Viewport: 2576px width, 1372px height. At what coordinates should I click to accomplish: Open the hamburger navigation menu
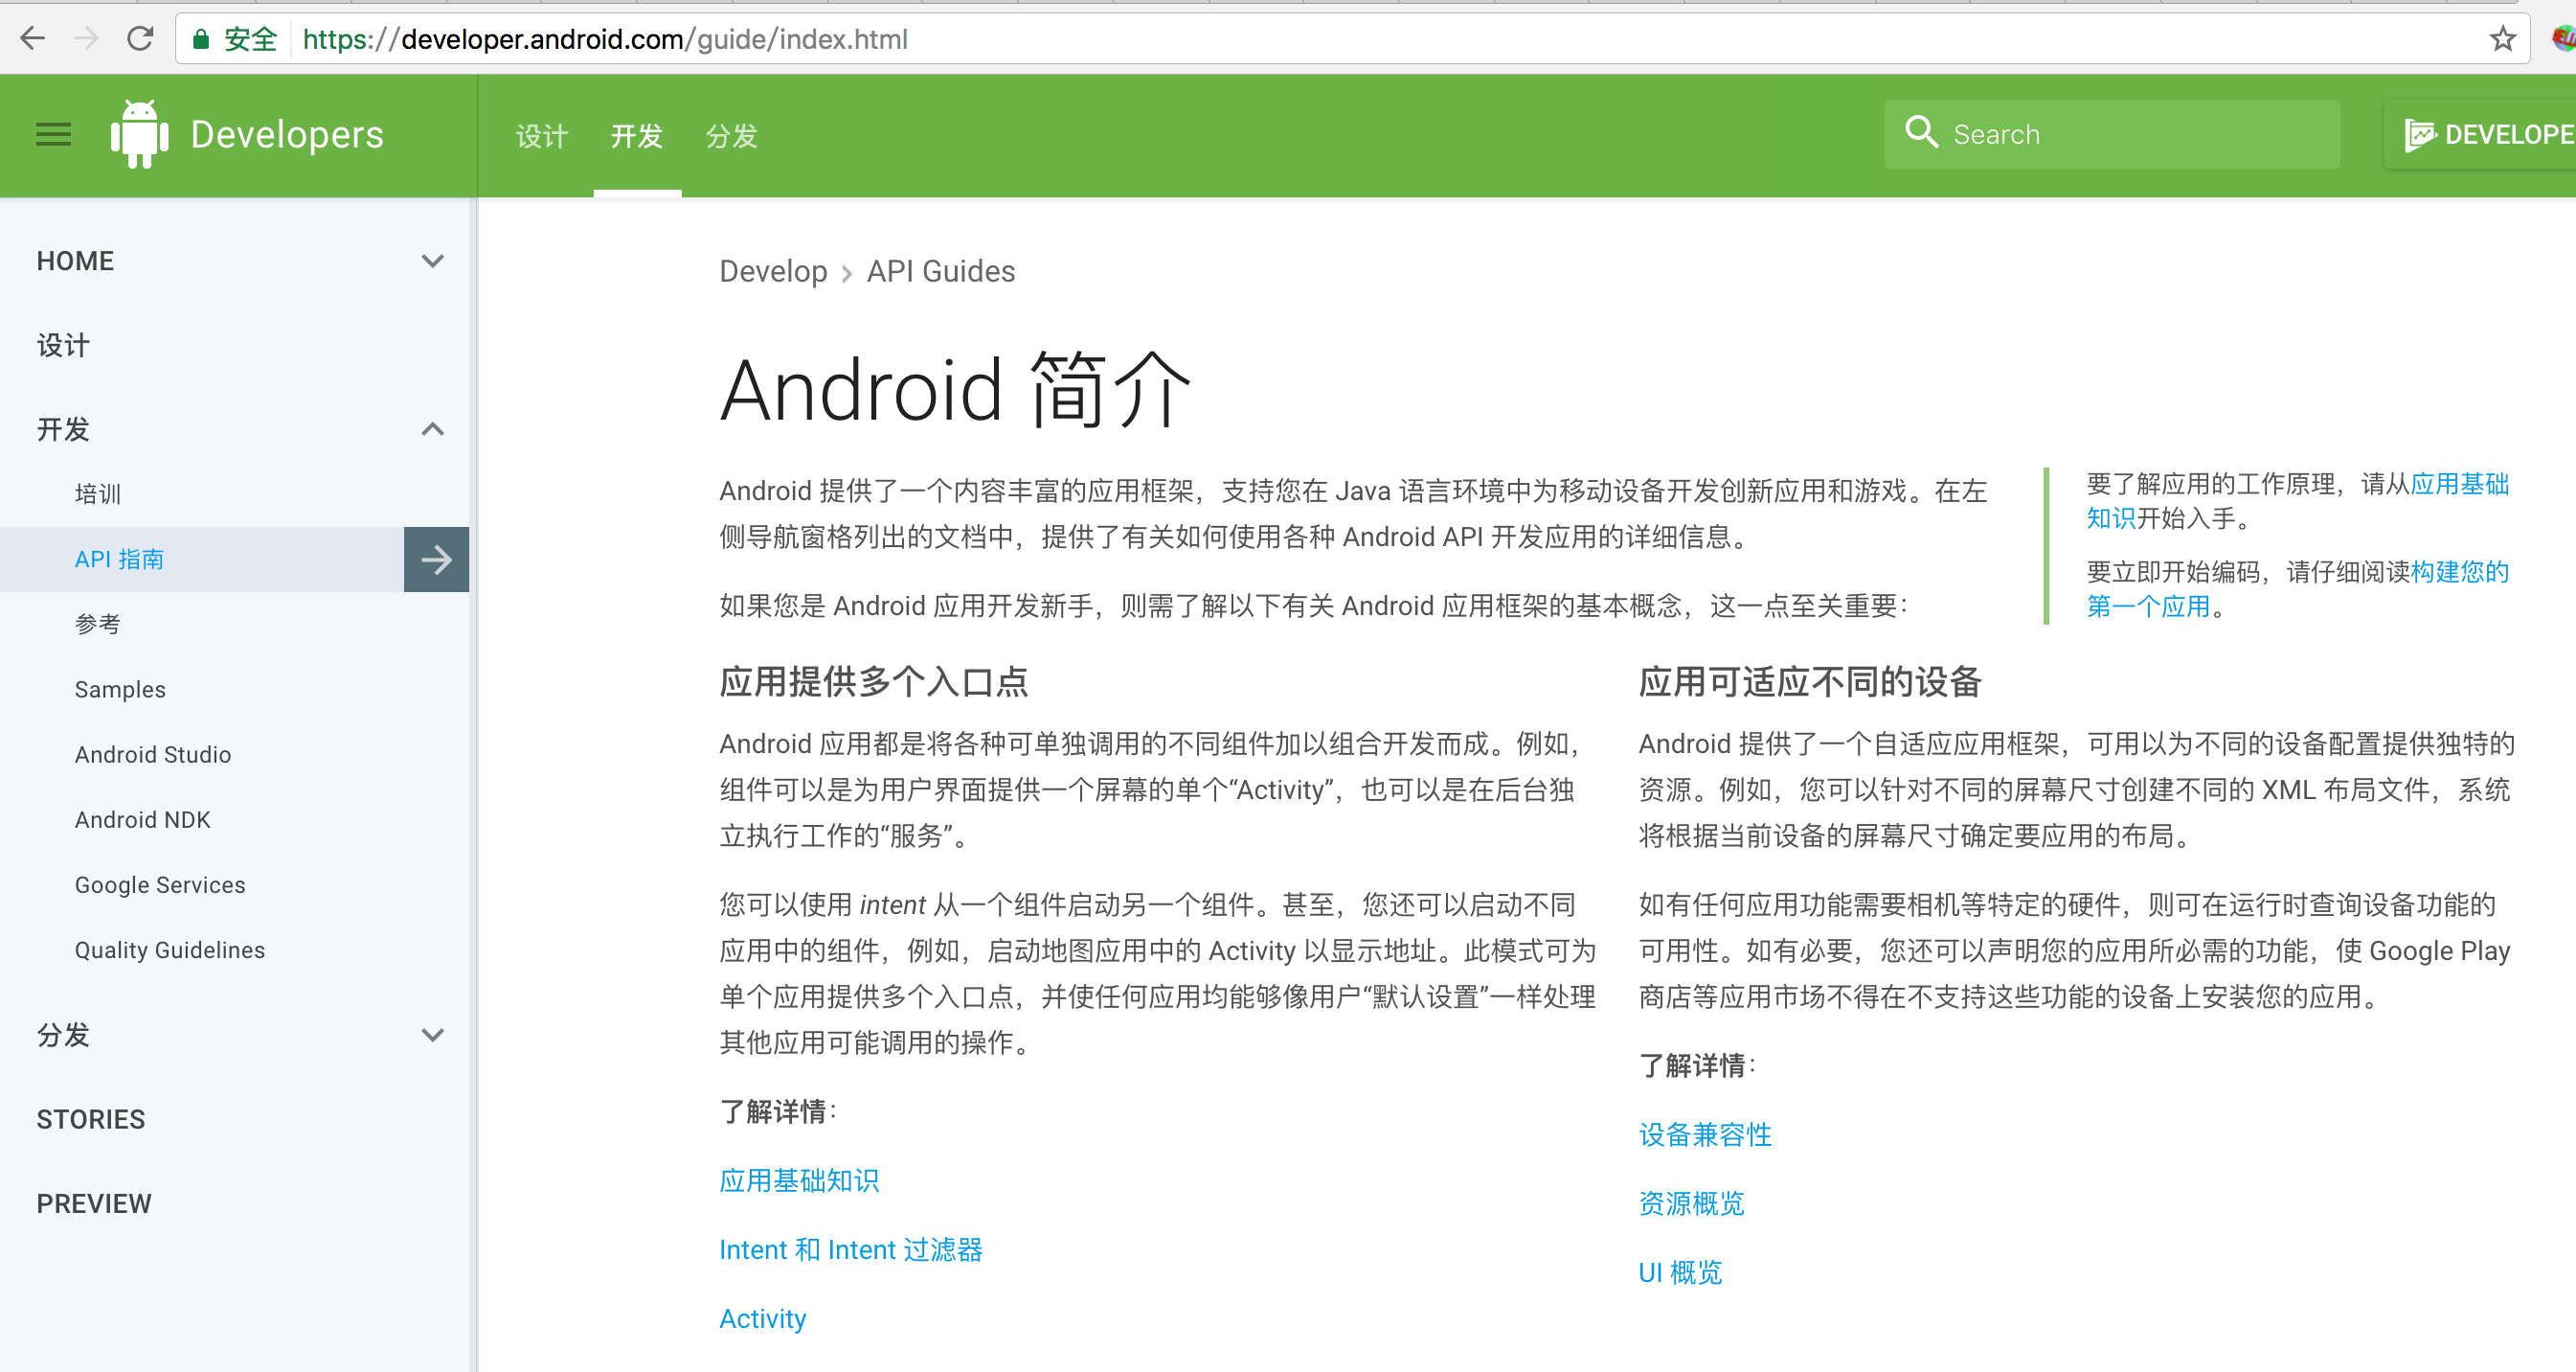(x=52, y=134)
